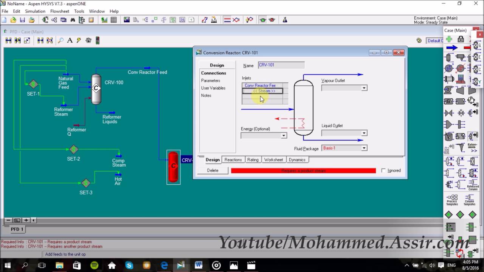Select Parameters in the Design list
The height and width of the screenshot is (272, 484).
(x=211, y=80)
